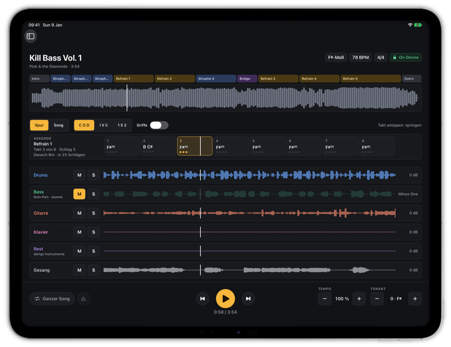451x347 pixels.
Task: Select the Spur tab
Action: (x=39, y=125)
